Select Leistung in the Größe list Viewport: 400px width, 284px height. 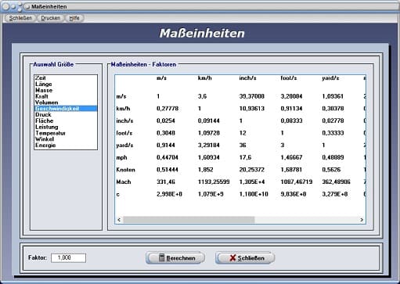[66, 127]
